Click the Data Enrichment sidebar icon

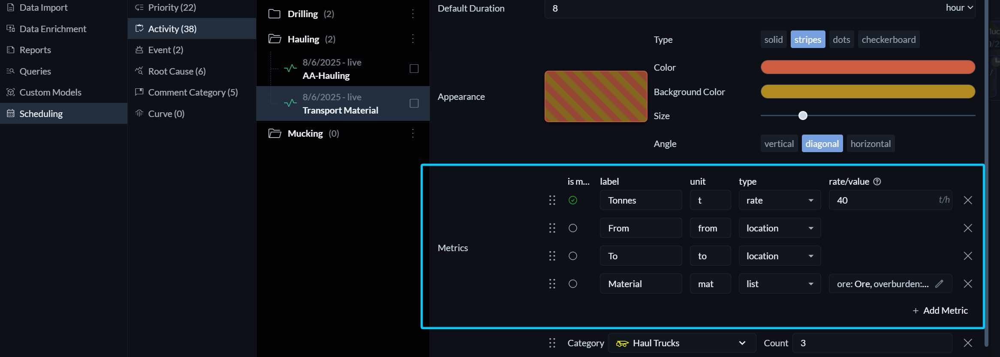point(11,29)
